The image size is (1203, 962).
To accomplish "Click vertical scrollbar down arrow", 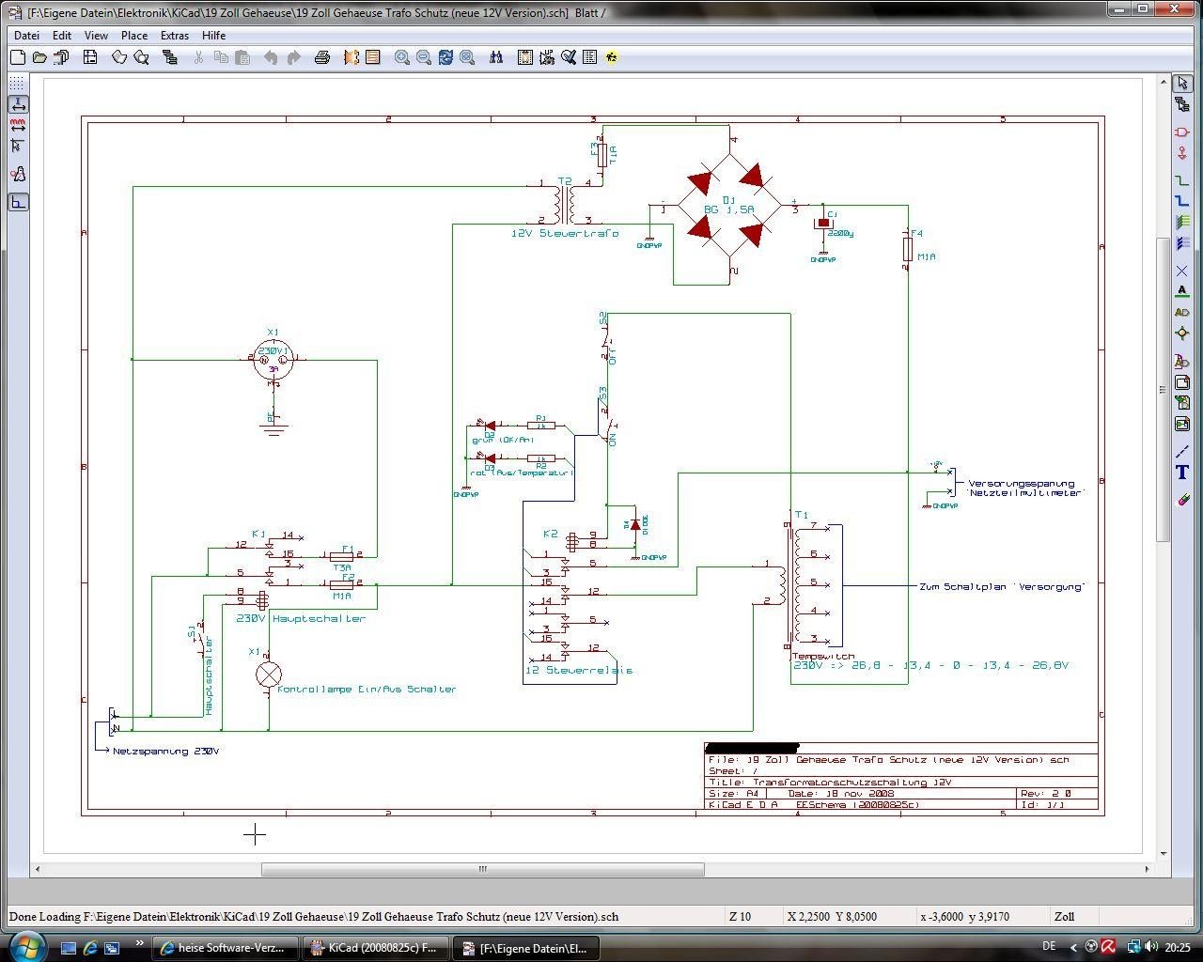I will pyautogui.click(x=1164, y=854).
